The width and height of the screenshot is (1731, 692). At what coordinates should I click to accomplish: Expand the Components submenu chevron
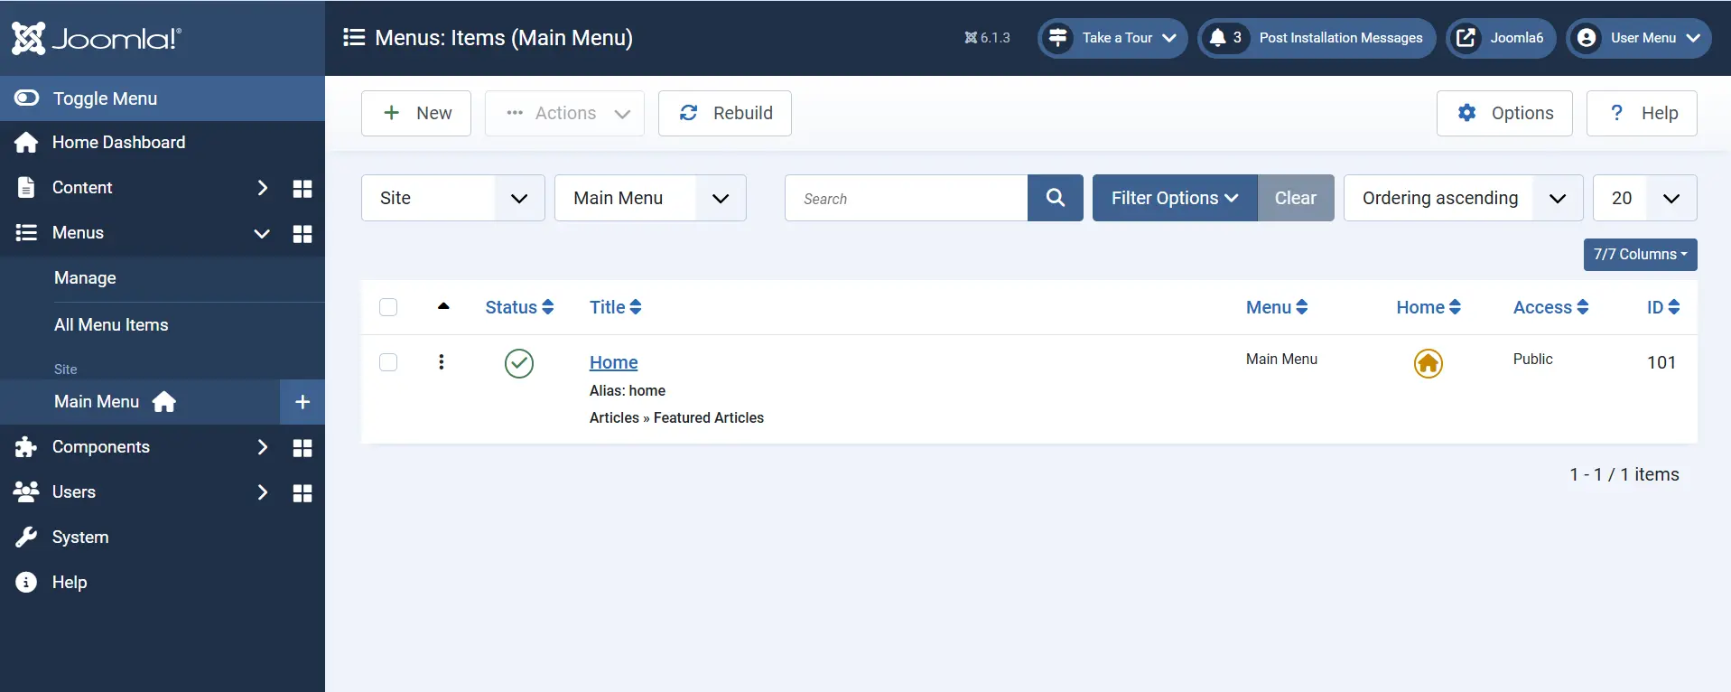[x=262, y=447]
